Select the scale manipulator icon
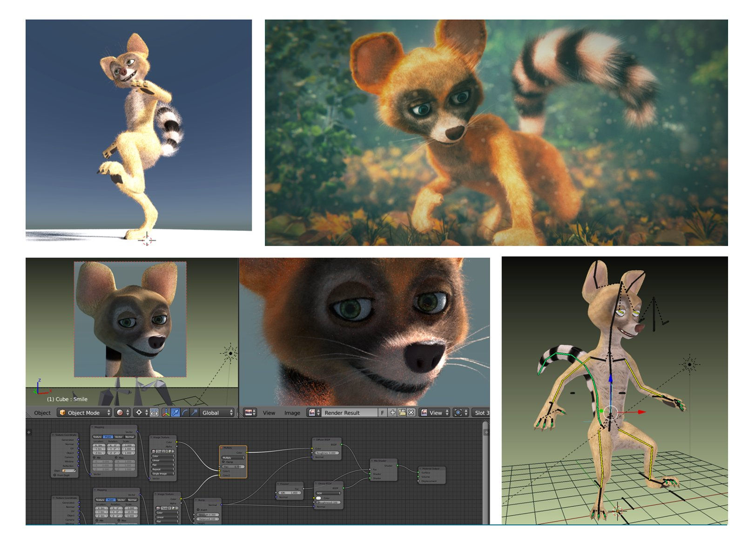The image size is (755, 544). coord(194,413)
